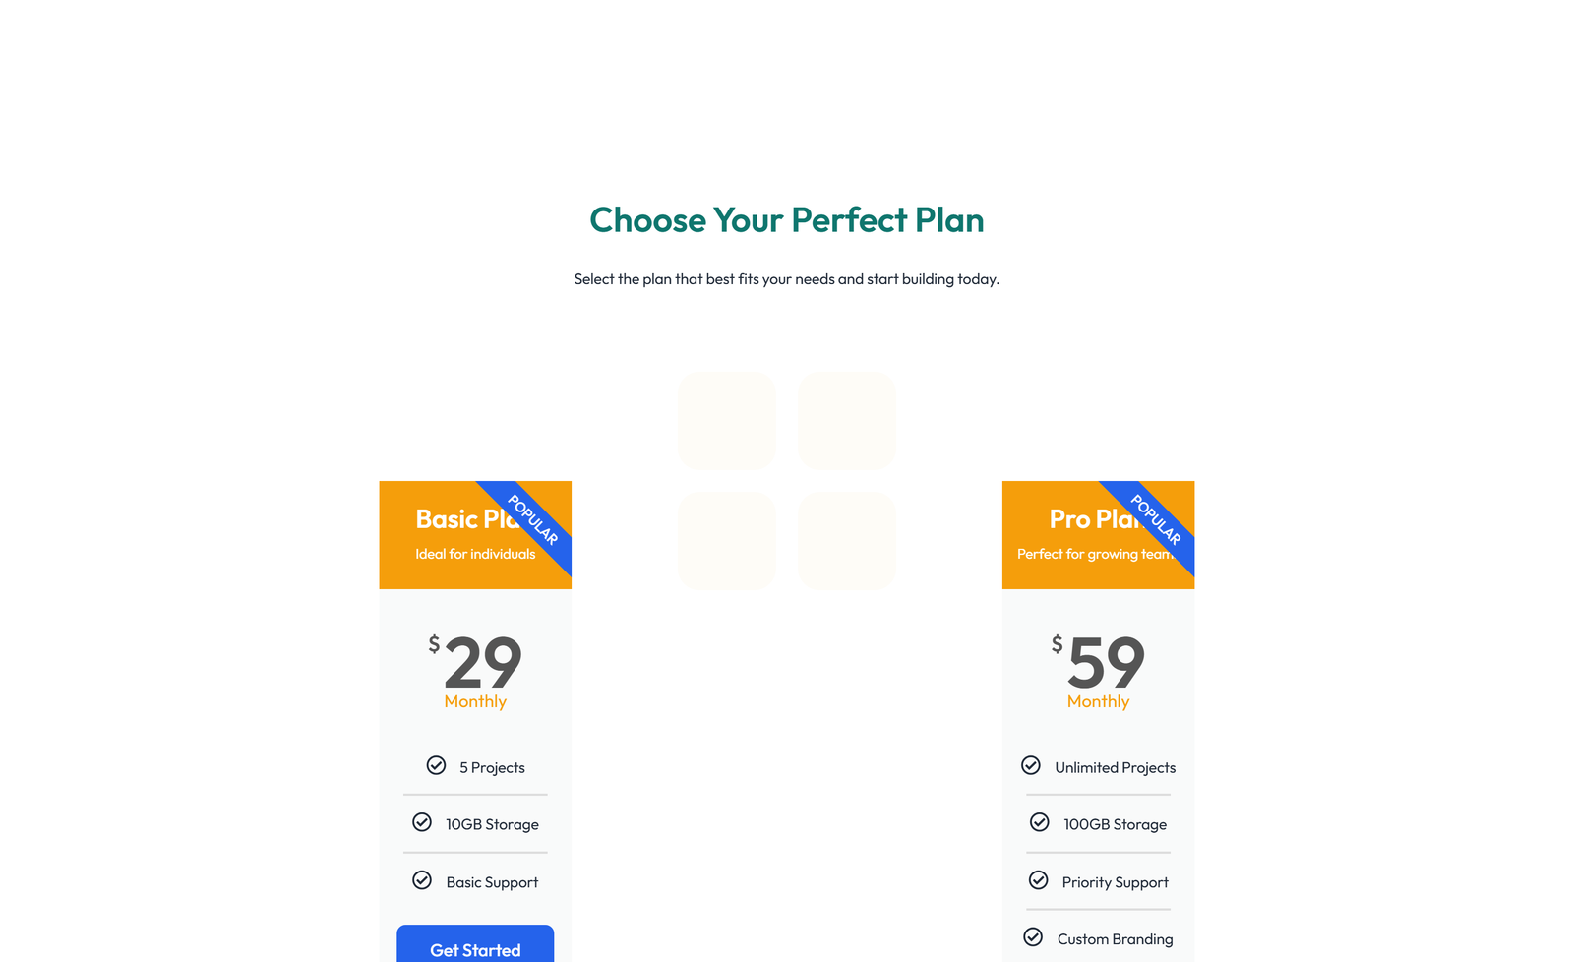This screenshot has height=962, width=1574.
Task: Click the checkmark icon beside Priority Support
Action: (1041, 879)
